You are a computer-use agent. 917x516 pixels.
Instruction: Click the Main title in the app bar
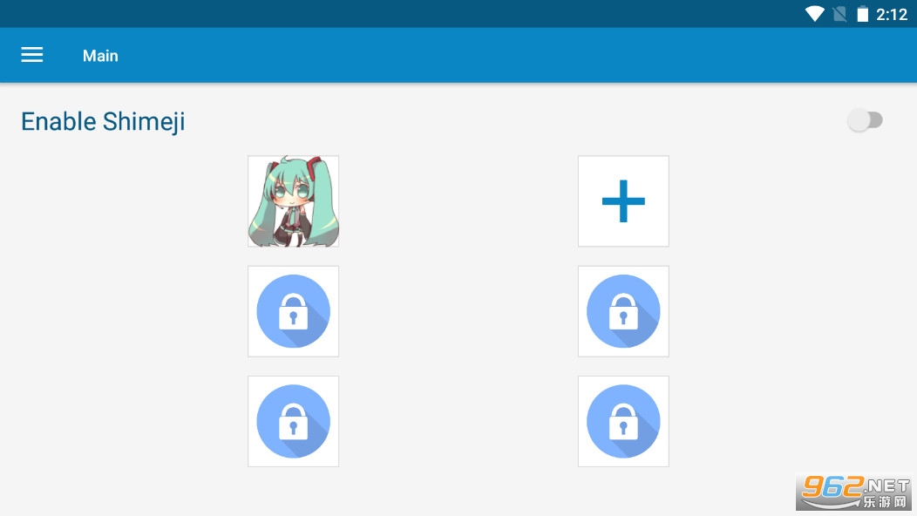coord(100,56)
